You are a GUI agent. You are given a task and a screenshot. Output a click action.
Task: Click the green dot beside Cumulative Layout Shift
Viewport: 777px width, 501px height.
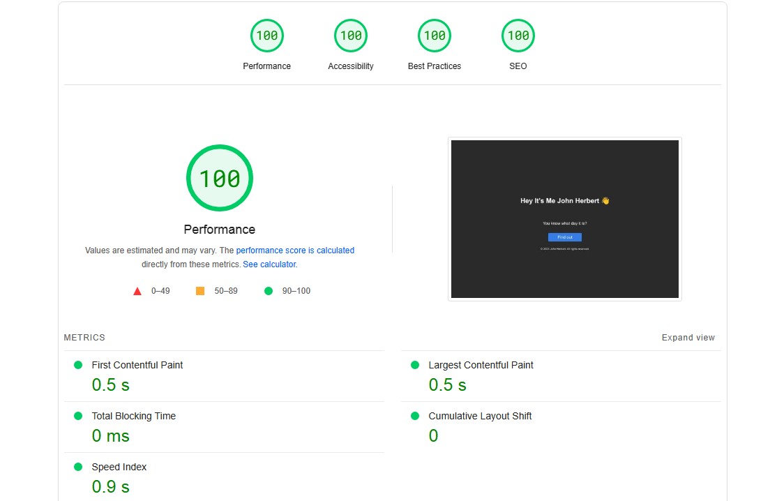coord(415,417)
